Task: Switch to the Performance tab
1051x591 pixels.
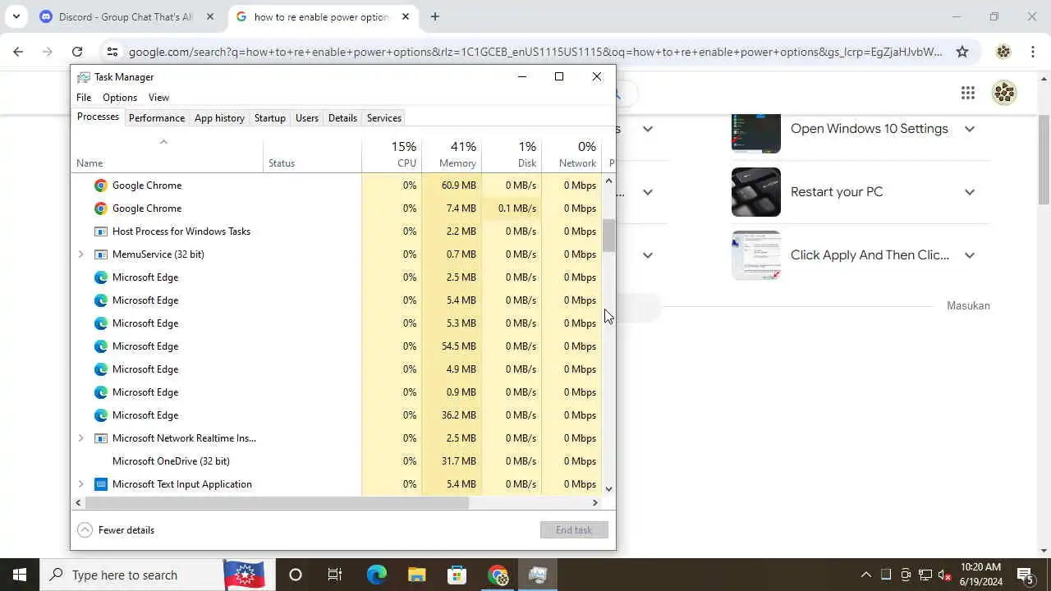Action: [x=157, y=118]
